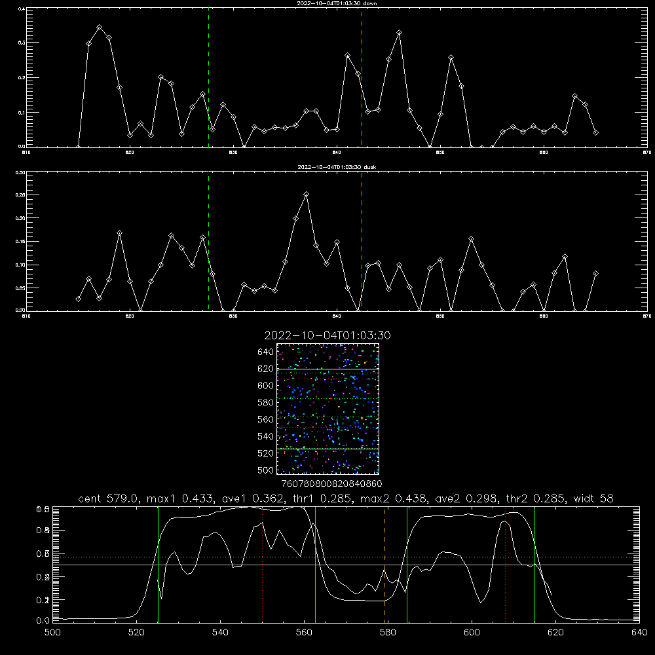The width and height of the screenshot is (655, 655).
Task: Click the 560 label on bottom plot x-axis
Action: click(304, 633)
